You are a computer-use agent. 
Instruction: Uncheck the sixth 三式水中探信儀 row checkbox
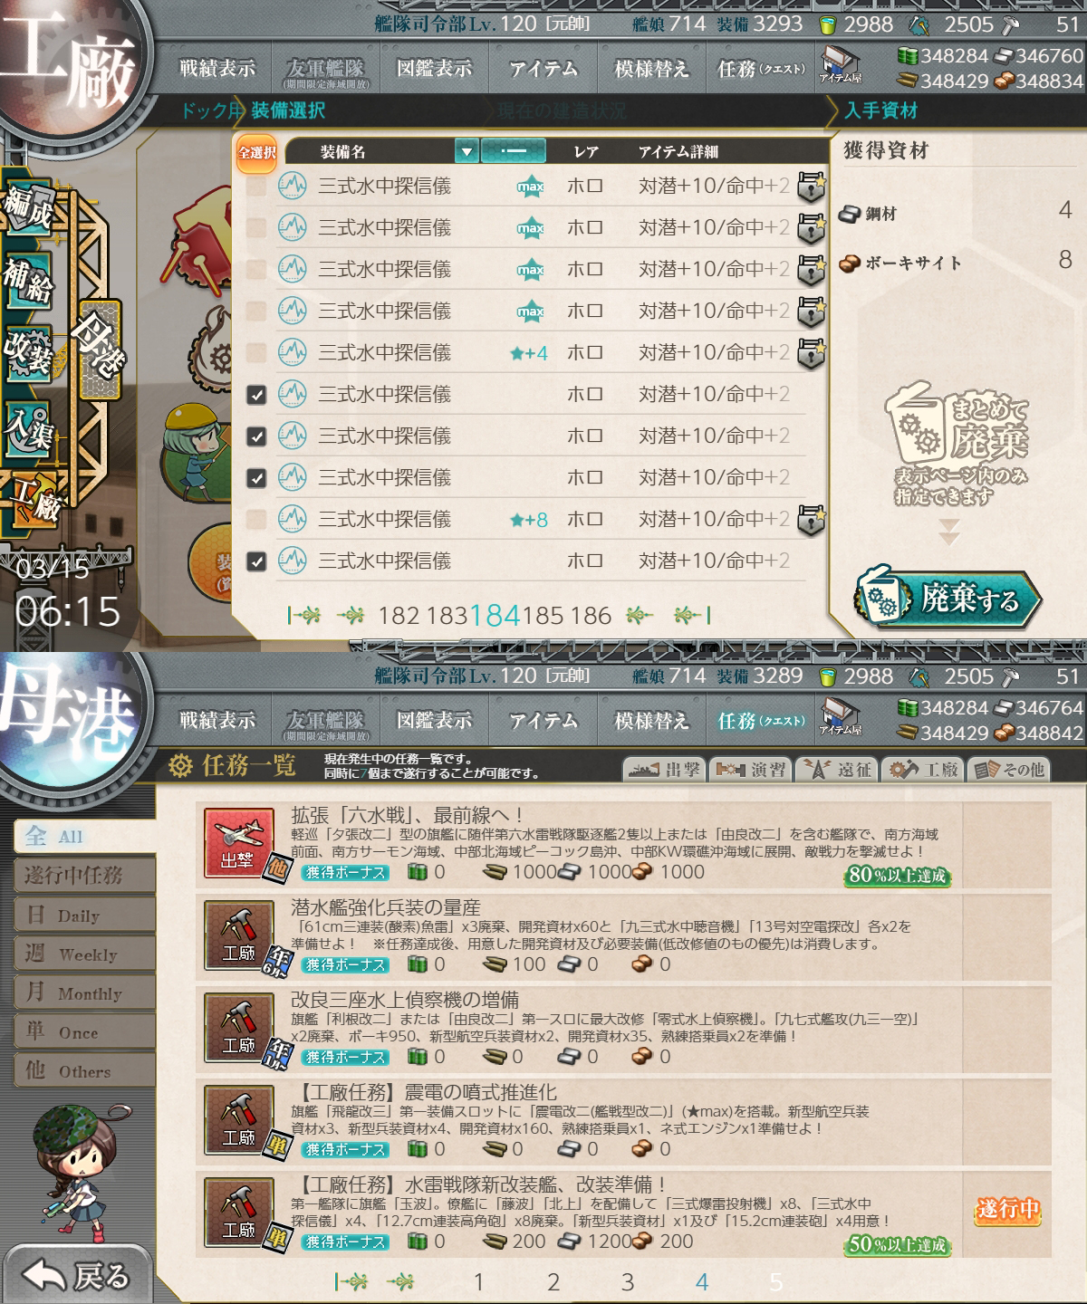click(256, 395)
